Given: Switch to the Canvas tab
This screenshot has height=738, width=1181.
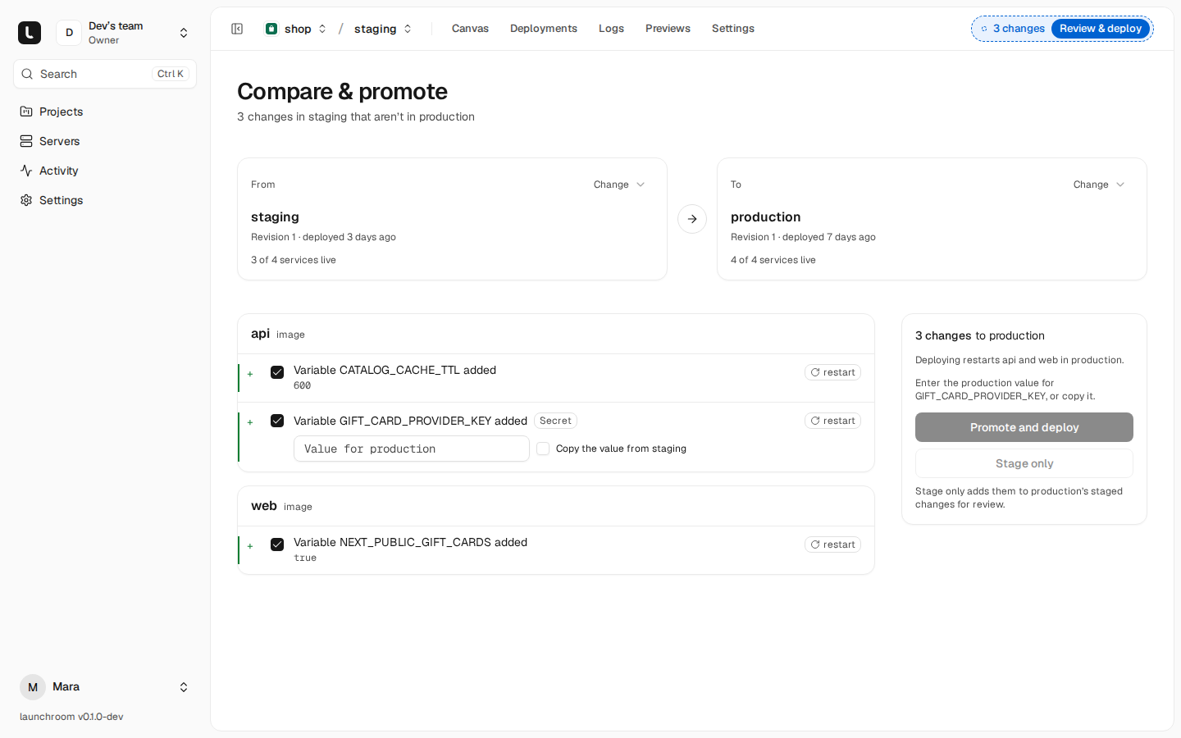Looking at the screenshot, I should click(470, 29).
